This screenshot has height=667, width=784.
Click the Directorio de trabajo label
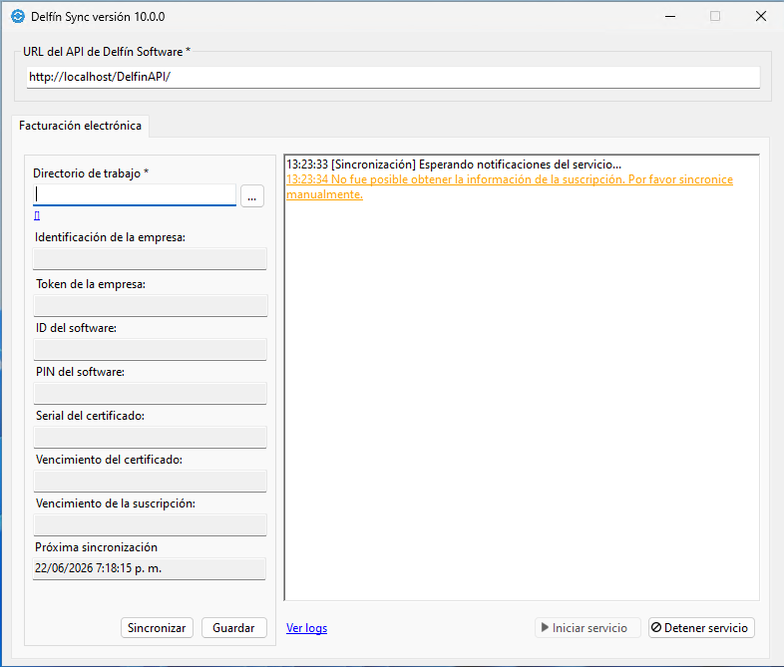click(x=91, y=173)
